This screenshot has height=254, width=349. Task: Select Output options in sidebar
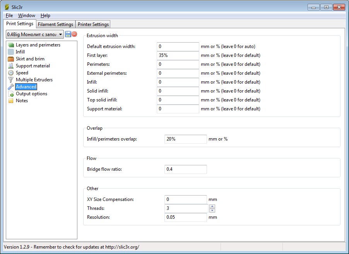31,94
